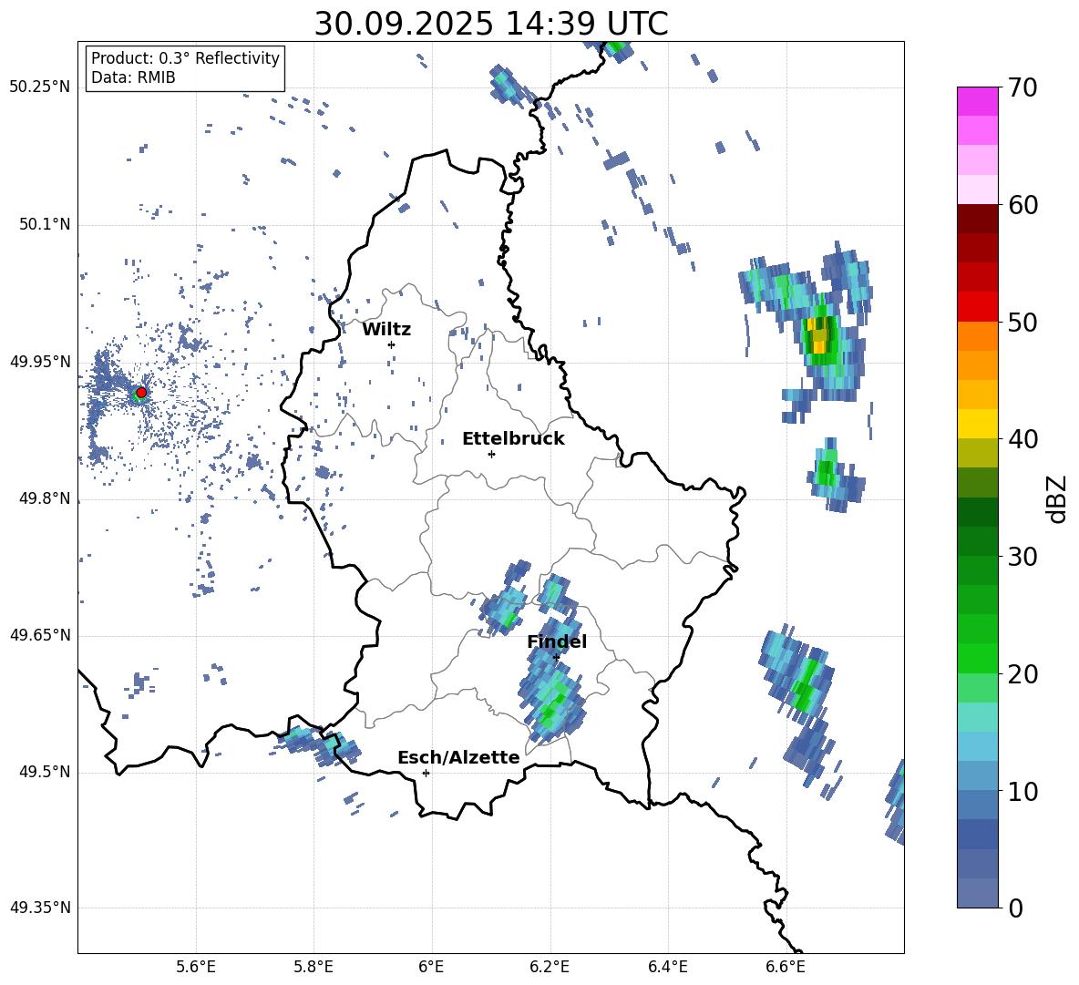Click the 49.95°N latitude label
This screenshot has width=1079, height=985.
tap(40, 362)
